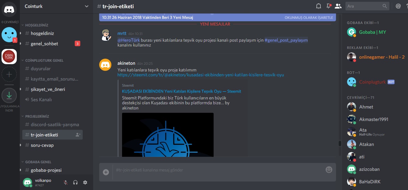Screen dimensions: 408x190
Task: Click the download apps arrow icon
Action: coord(9,95)
